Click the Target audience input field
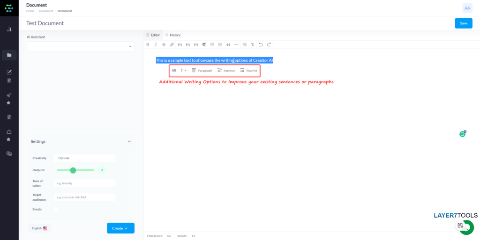Viewport: 480px width, 240px height. [84, 197]
